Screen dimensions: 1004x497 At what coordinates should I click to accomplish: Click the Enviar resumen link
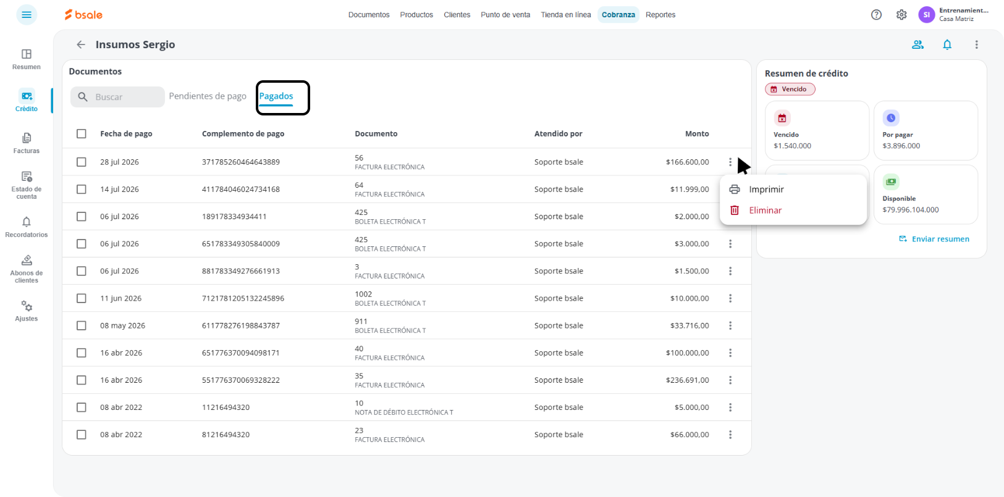(934, 239)
